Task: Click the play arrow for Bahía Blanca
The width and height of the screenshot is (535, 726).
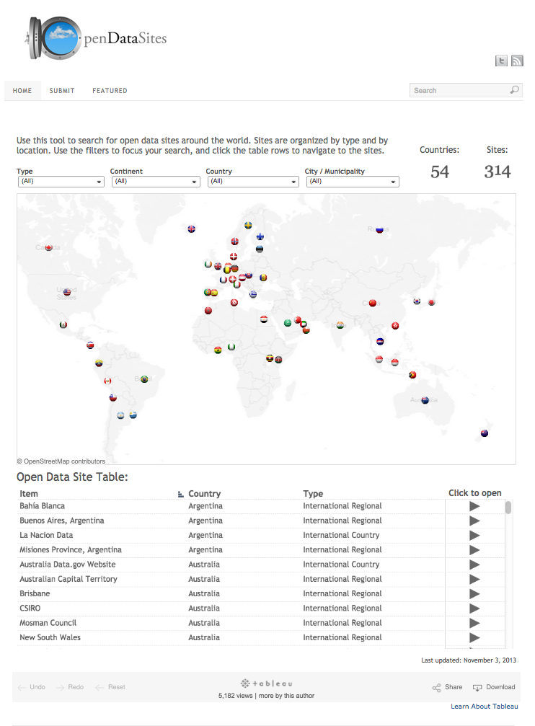Action: [474, 506]
